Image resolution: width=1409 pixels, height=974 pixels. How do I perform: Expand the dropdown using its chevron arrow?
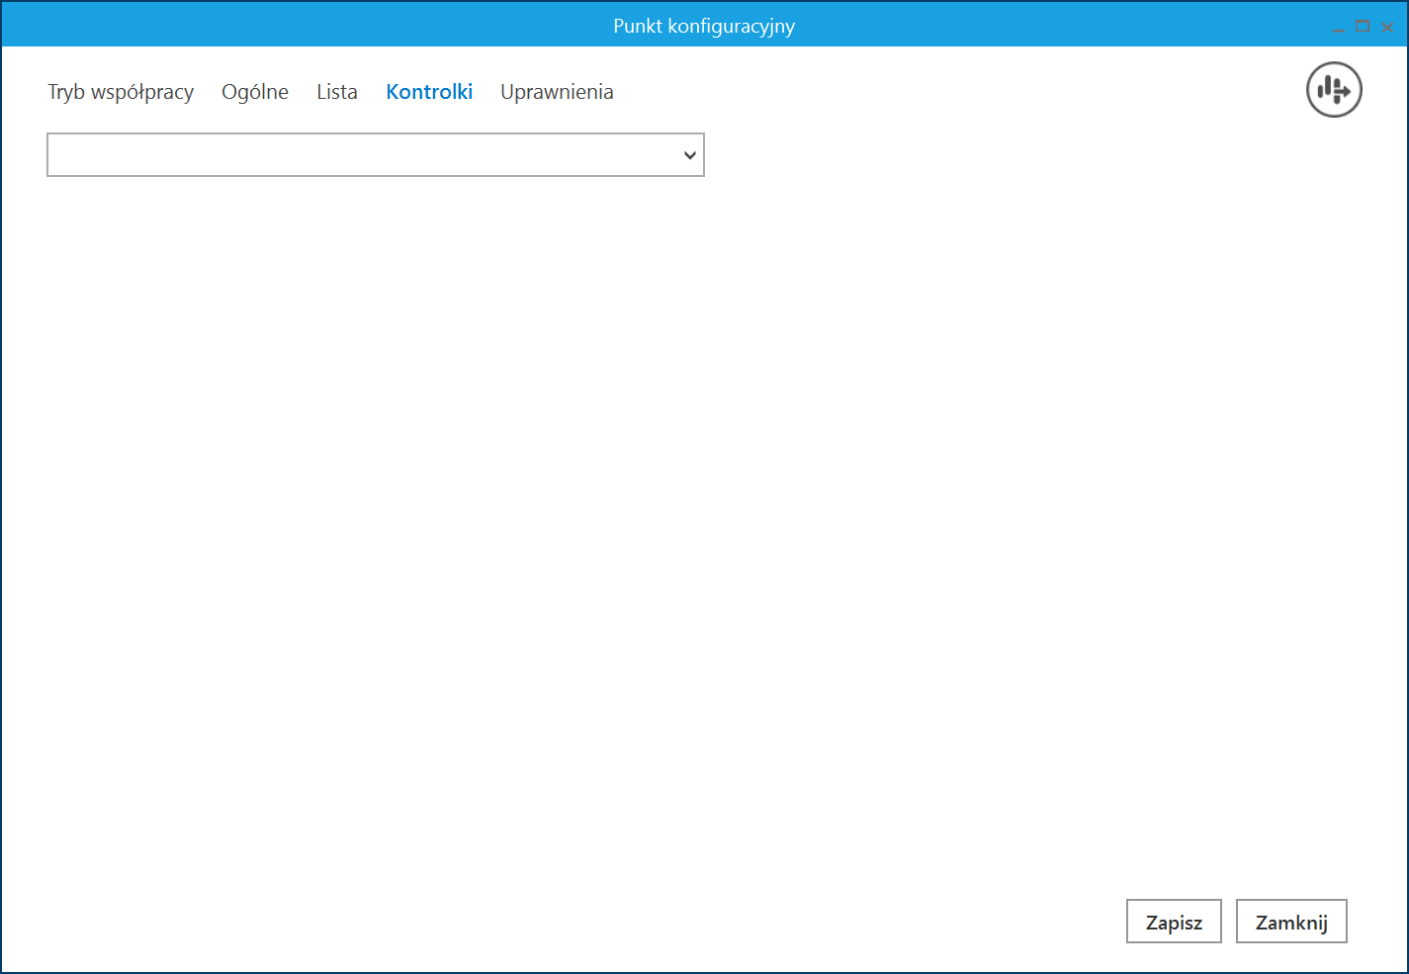point(690,155)
